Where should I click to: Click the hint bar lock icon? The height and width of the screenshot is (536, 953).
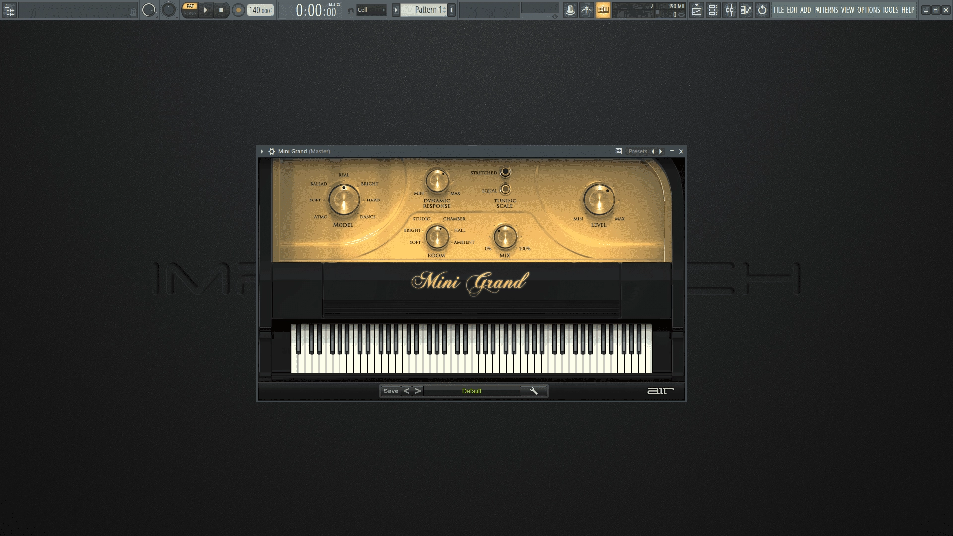coord(133,13)
